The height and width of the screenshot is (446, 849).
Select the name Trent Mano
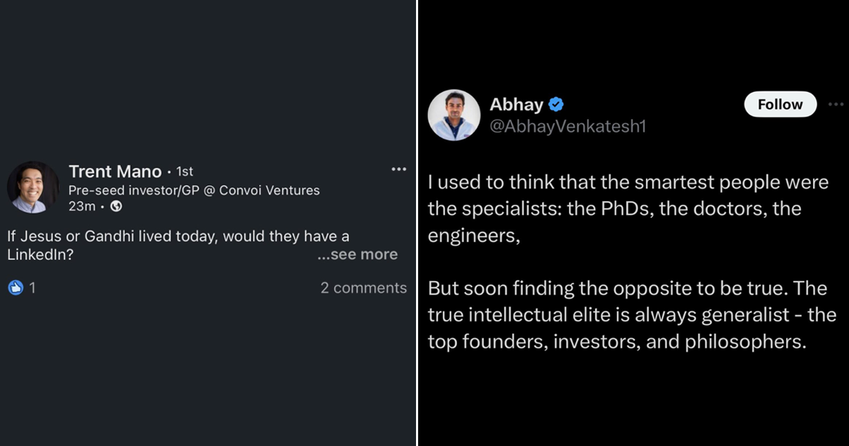115,171
